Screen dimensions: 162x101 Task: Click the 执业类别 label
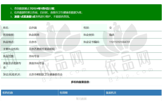89,35
